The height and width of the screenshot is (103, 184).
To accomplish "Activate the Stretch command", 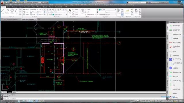I will (26, 14).
